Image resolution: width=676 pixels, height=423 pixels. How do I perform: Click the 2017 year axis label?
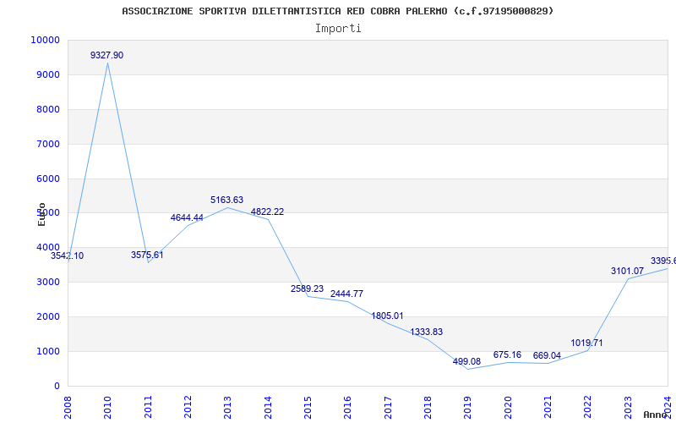388,408
